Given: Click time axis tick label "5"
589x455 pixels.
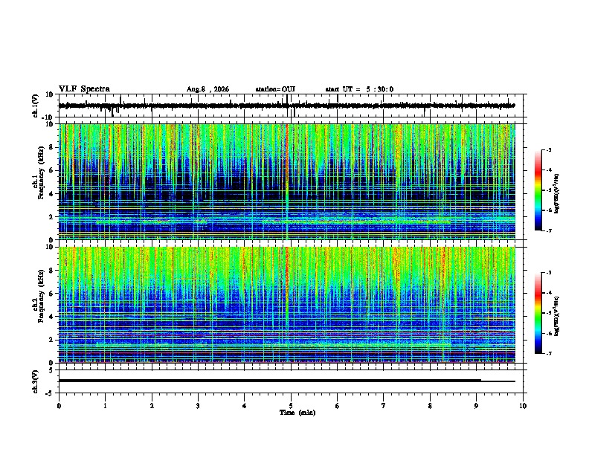Looking at the screenshot, I should coord(291,406).
